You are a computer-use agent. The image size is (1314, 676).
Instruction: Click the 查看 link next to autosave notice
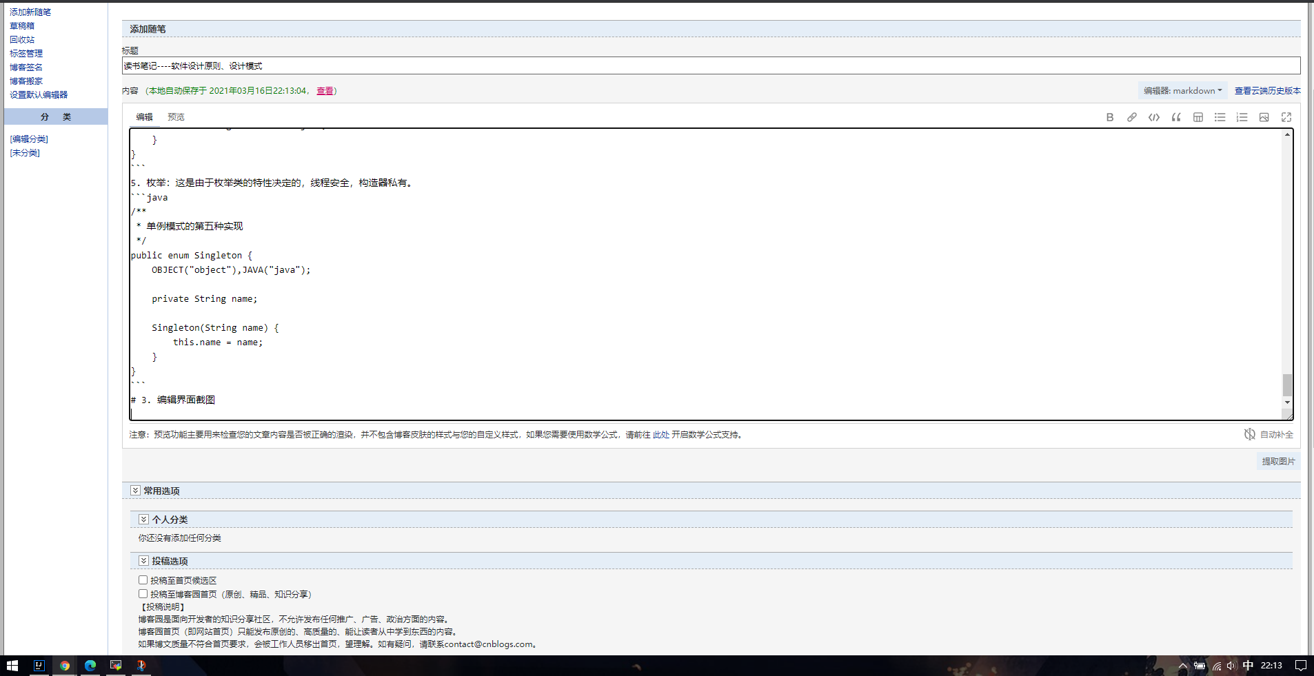point(325,91)
